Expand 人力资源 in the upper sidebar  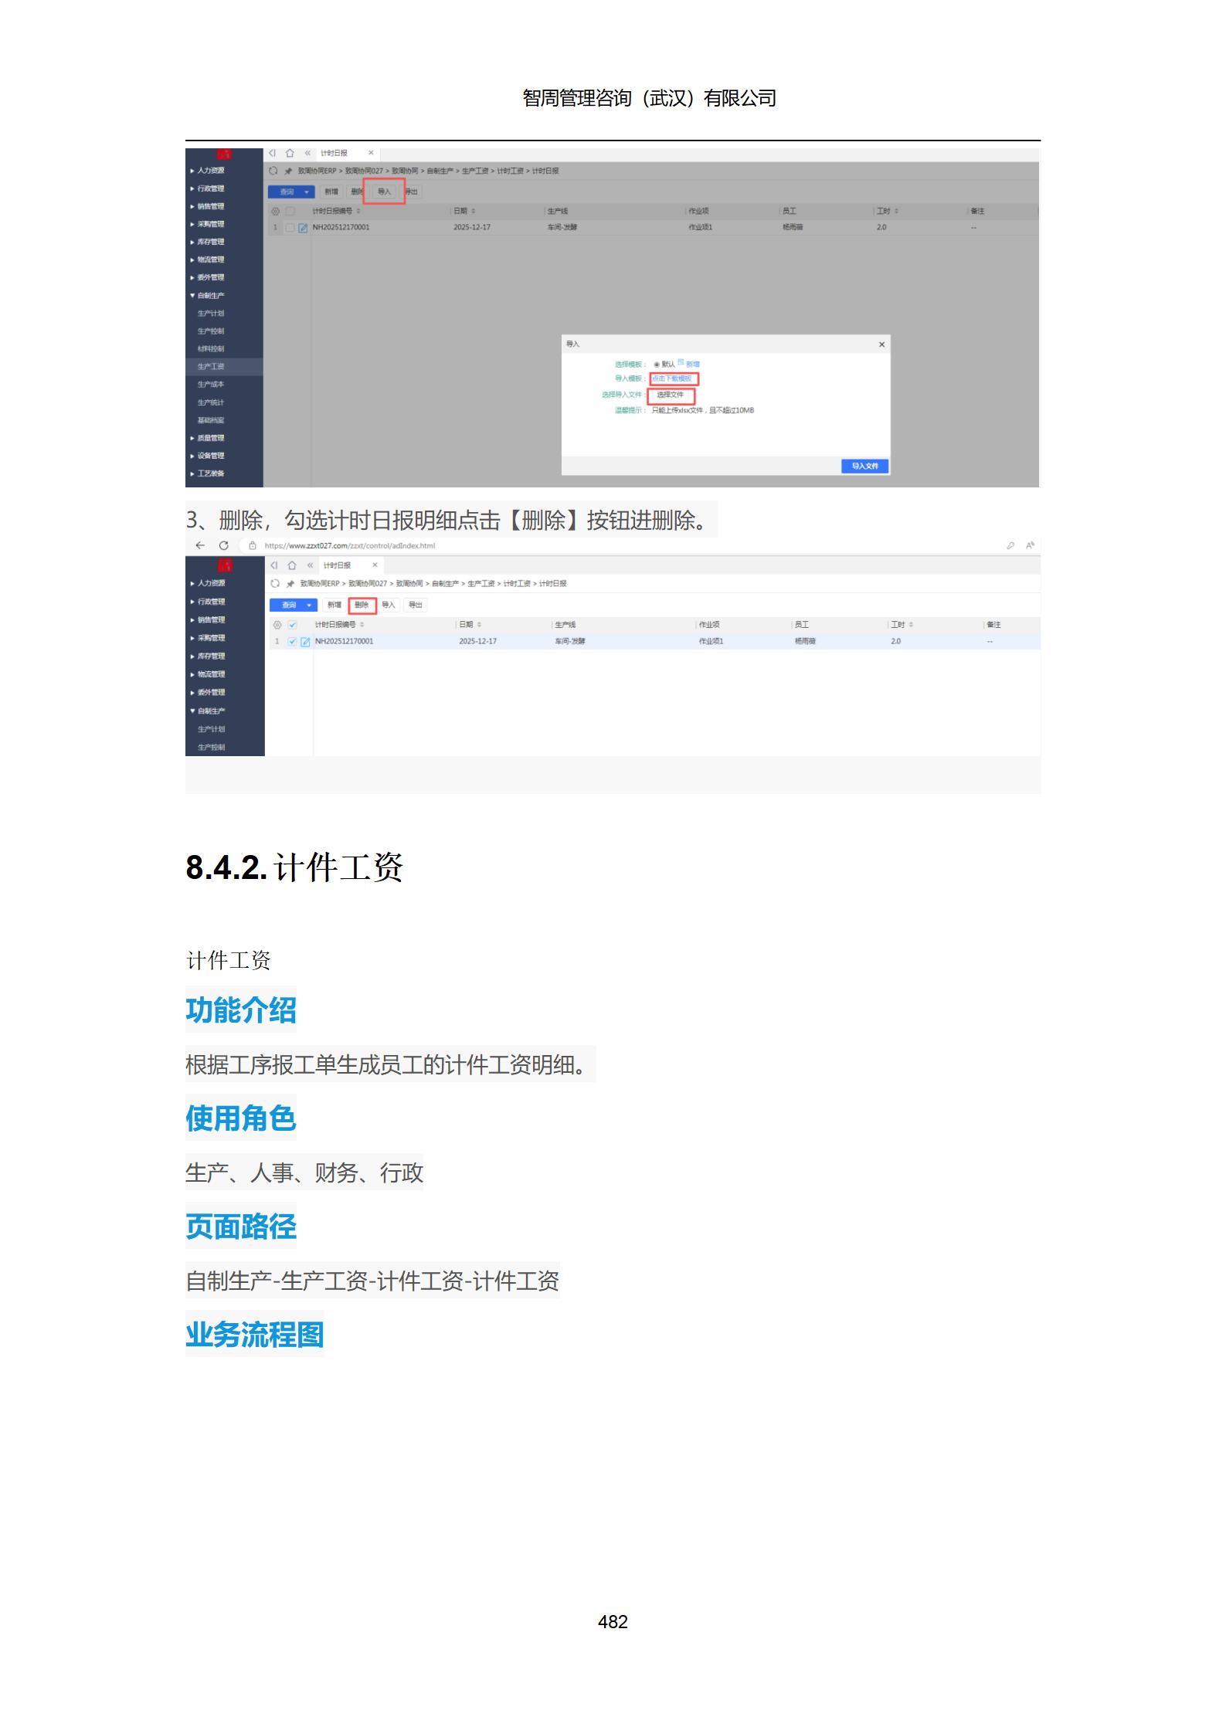[208, 170]
